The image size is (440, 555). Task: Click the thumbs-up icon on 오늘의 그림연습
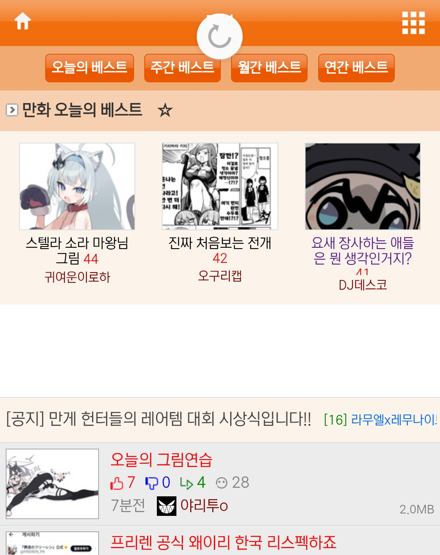(117, 483)
